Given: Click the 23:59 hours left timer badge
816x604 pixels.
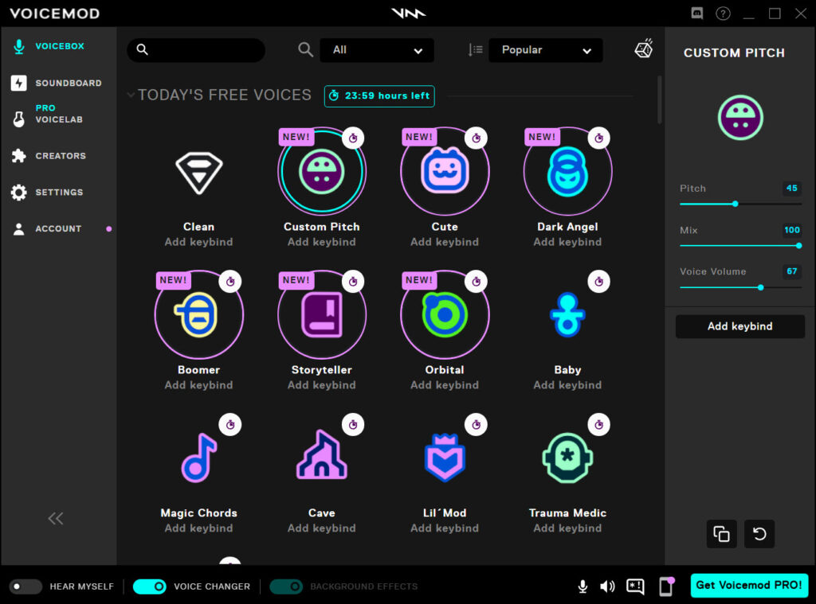Looking at the screenshot, I should point(379,95).
